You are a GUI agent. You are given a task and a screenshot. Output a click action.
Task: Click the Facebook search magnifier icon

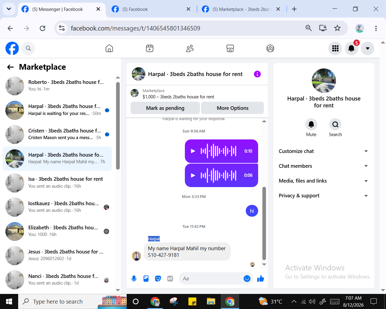click(28, 48)
